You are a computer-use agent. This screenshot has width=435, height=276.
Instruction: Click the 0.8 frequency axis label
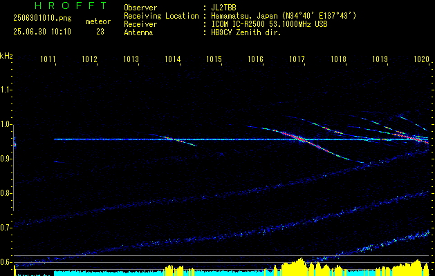coord(5,193)
